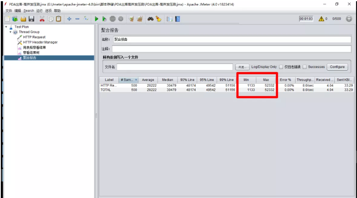Screen dimensions: 357x198
Task: Click the Throughput column header
Action: coord(305,80)
